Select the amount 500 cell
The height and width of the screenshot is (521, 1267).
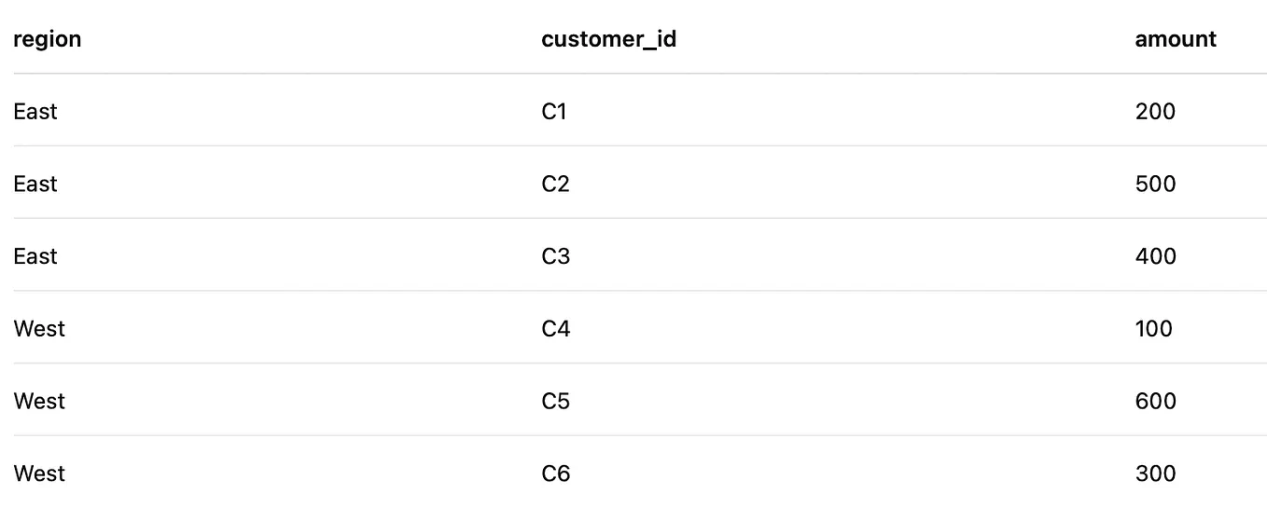pos(1156,184)
